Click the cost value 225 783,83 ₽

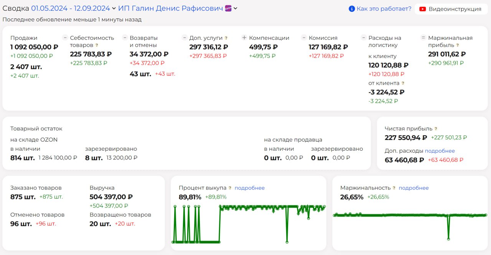(91, 54)
